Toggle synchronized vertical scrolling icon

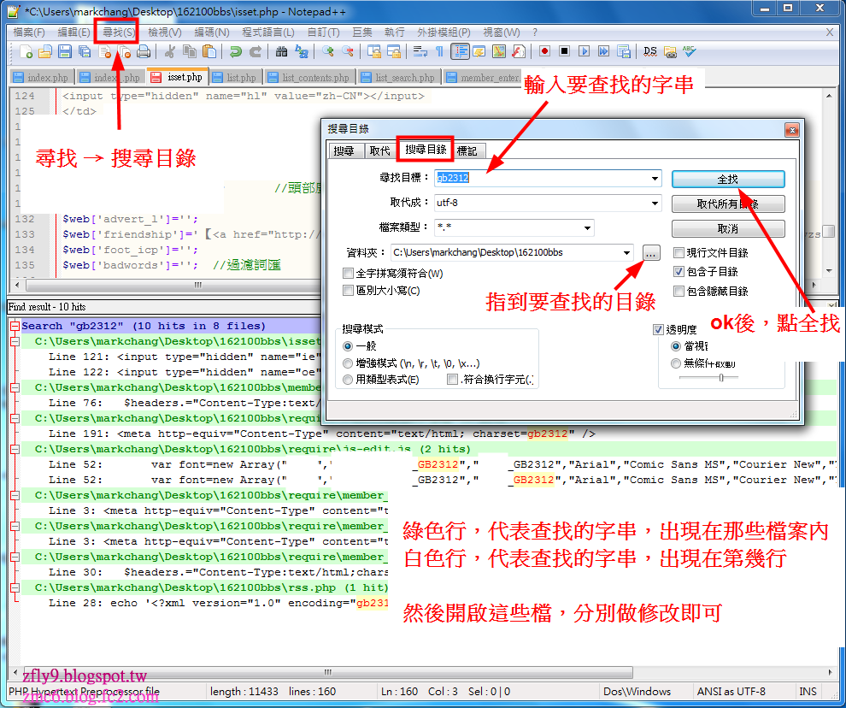[x=374, y=52]
